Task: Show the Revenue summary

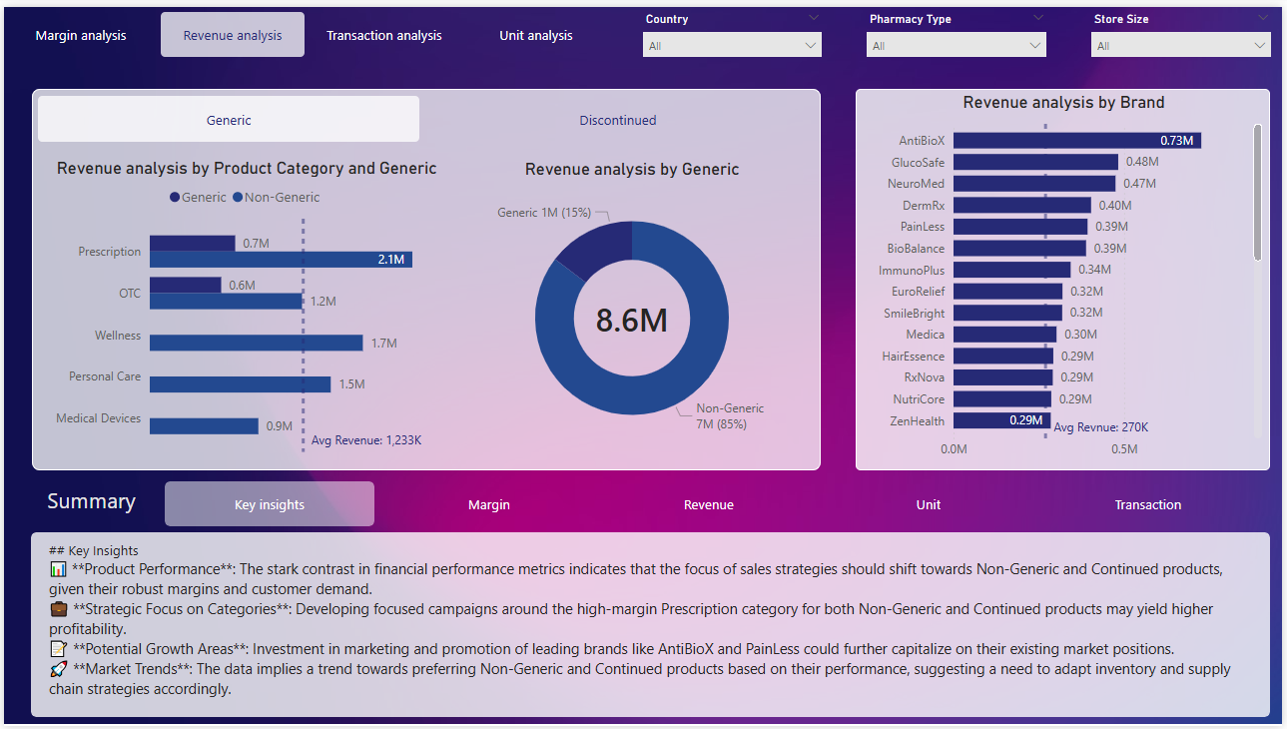Action: (709, 504)
